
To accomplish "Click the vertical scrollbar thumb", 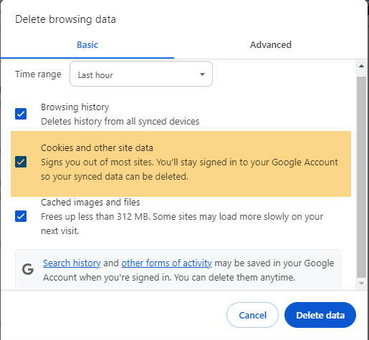I will tap(361, 177).
